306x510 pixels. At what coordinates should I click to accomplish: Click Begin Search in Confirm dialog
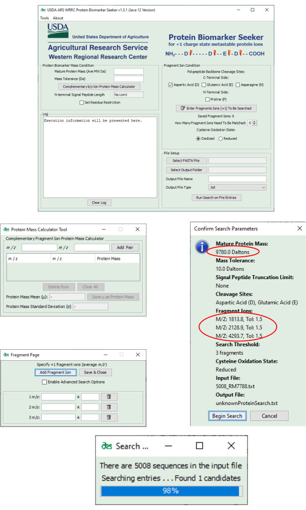tap(227, 416)
